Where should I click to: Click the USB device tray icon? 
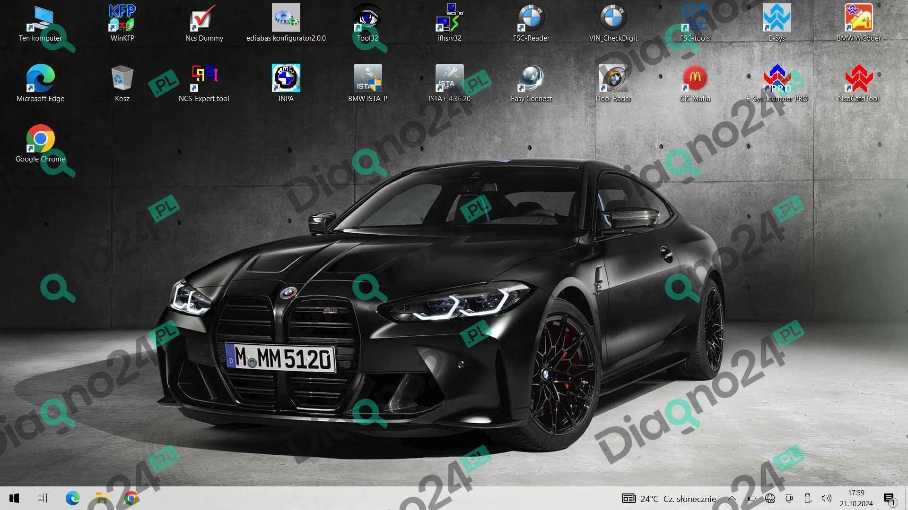point(808,499)
